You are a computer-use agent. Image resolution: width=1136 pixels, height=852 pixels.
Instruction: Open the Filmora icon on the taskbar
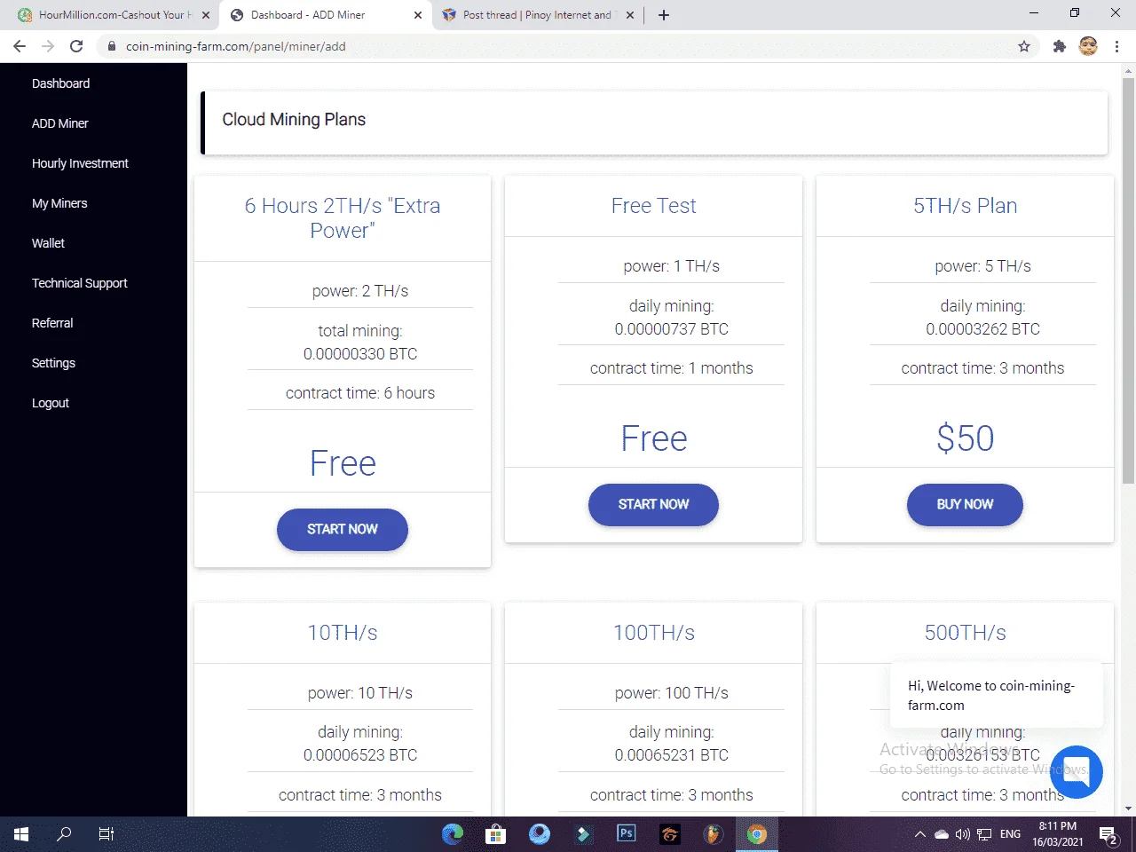coord(583,834)
